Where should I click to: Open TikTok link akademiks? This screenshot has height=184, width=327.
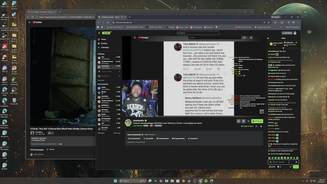tap(193, 139)
